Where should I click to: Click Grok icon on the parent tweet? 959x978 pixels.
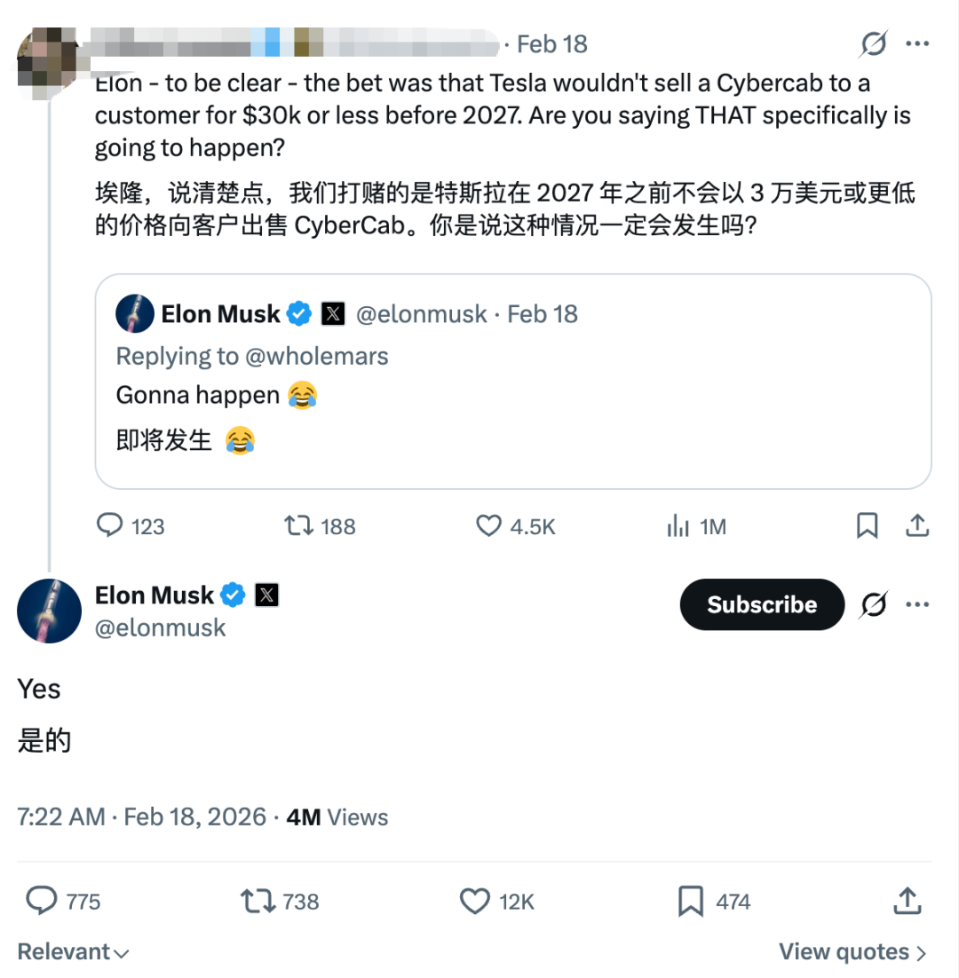[x=874, y=43]
